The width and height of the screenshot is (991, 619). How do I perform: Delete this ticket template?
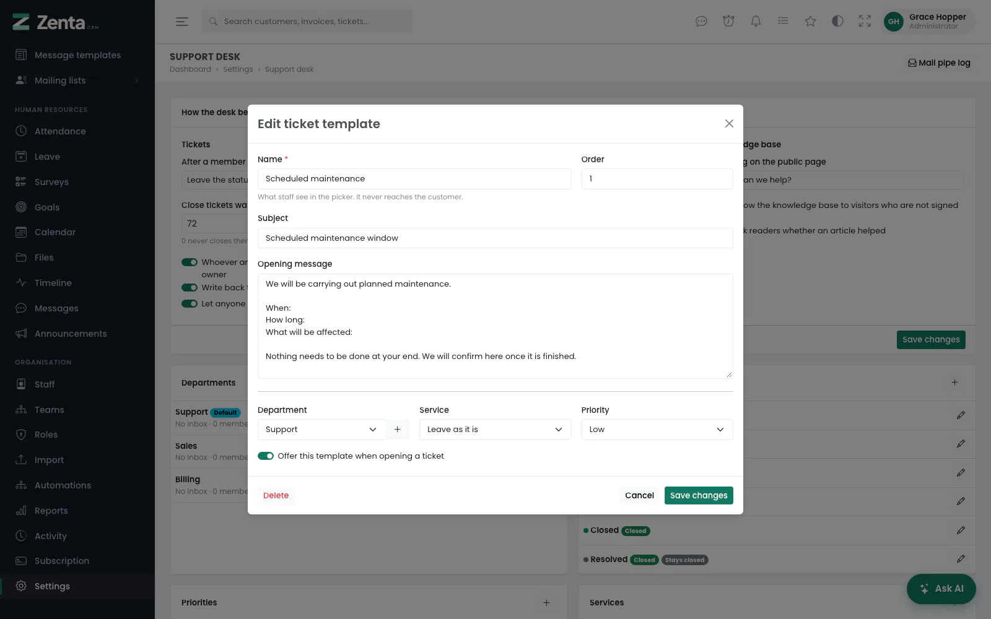pyautogui.click(x=276, y=496)
